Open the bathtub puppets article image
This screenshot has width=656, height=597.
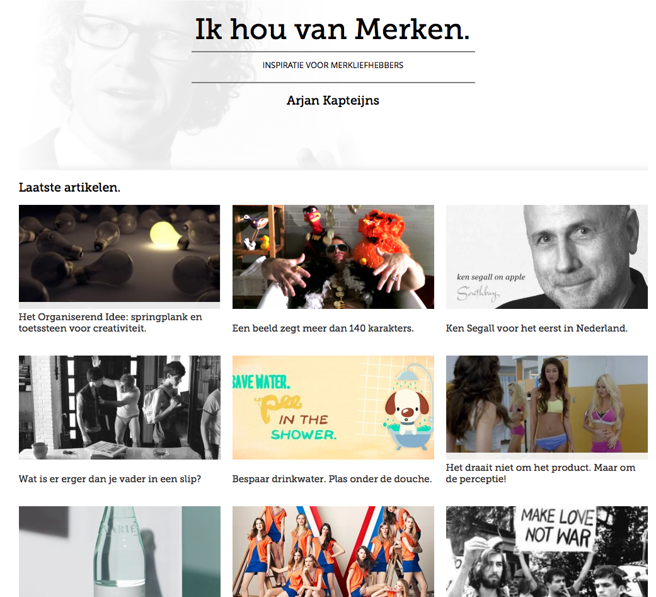(x=333, y=257)
